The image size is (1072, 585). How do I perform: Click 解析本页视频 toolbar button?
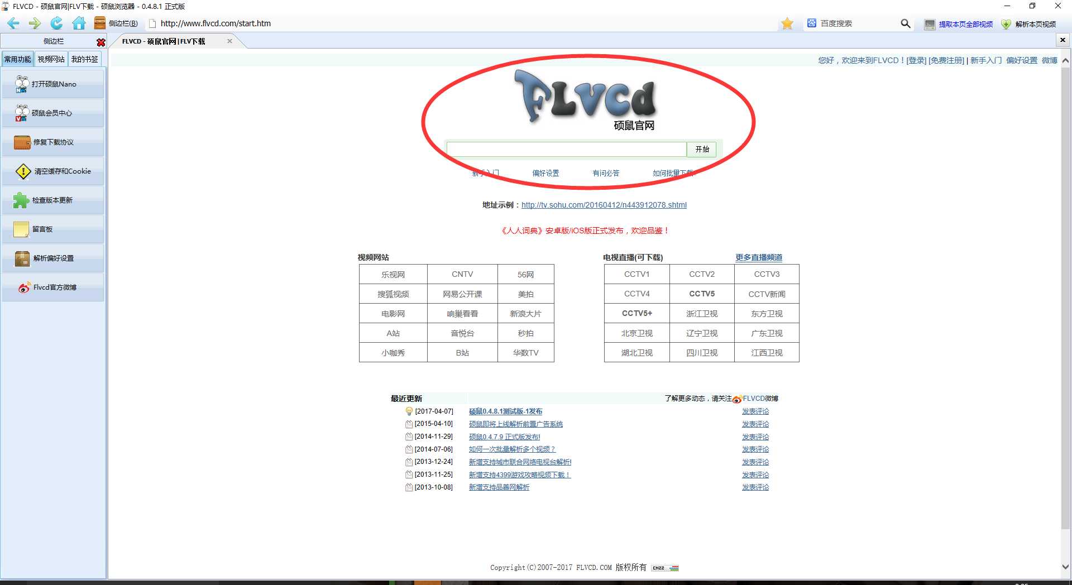[1028, 24]
